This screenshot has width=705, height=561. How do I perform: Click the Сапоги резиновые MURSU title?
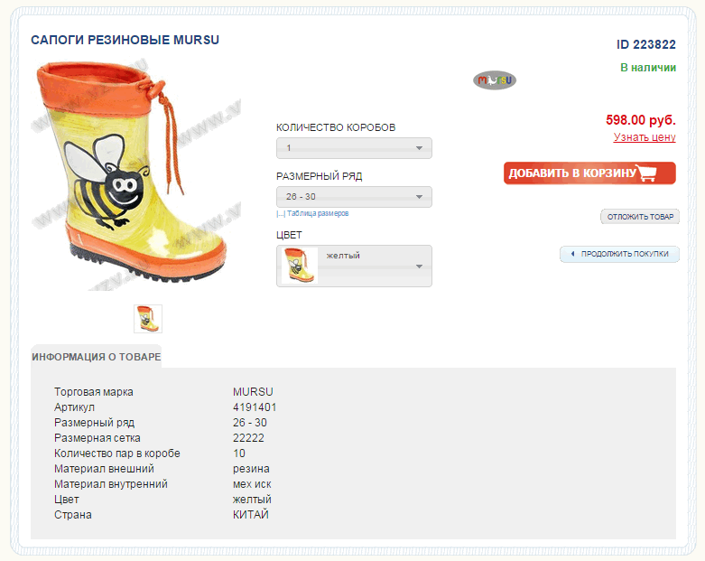[125, 41]
